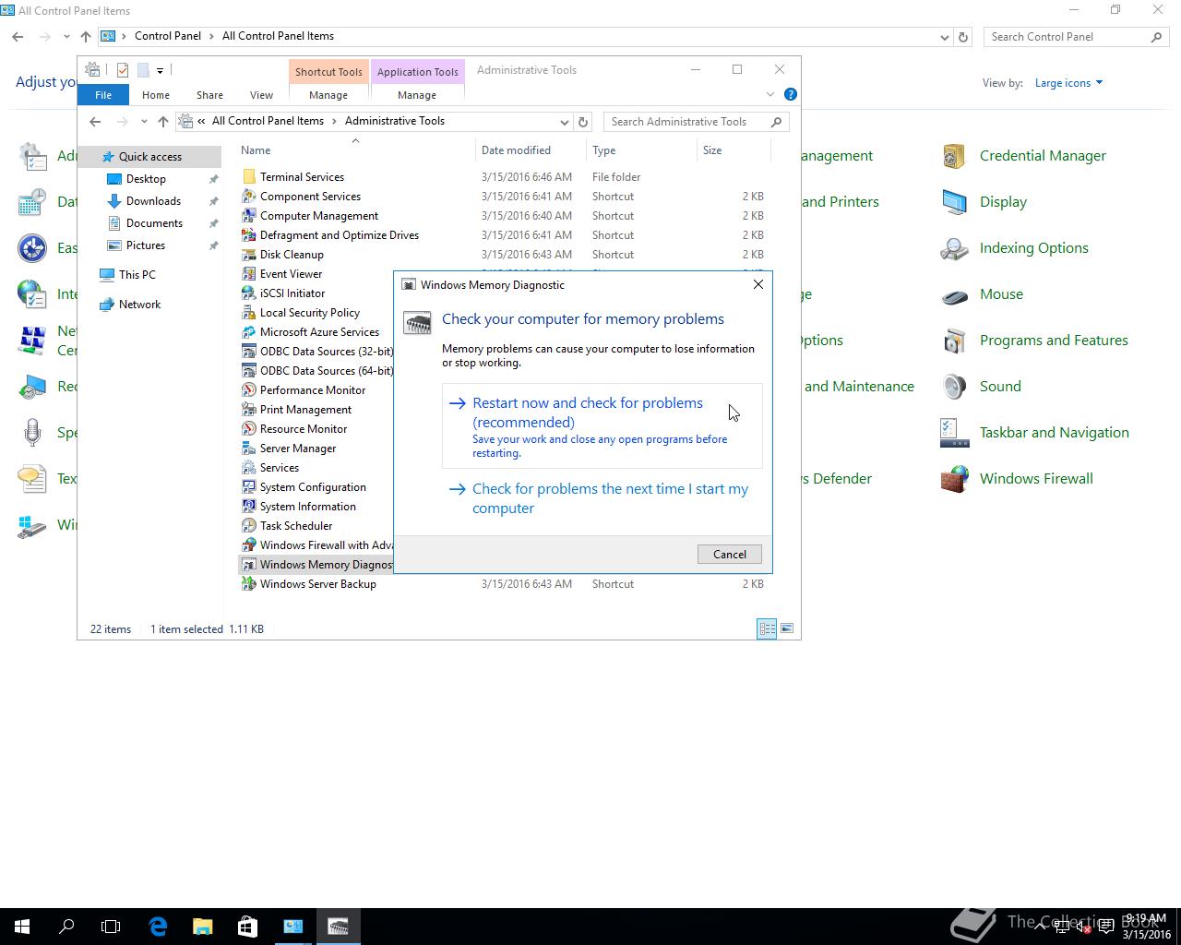Click the Search Administrative Tools field
The image size is (1181, 945).
pos(696,122)
